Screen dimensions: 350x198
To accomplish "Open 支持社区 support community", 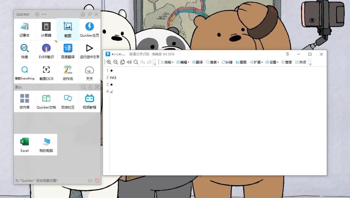I will click(68, 101).
